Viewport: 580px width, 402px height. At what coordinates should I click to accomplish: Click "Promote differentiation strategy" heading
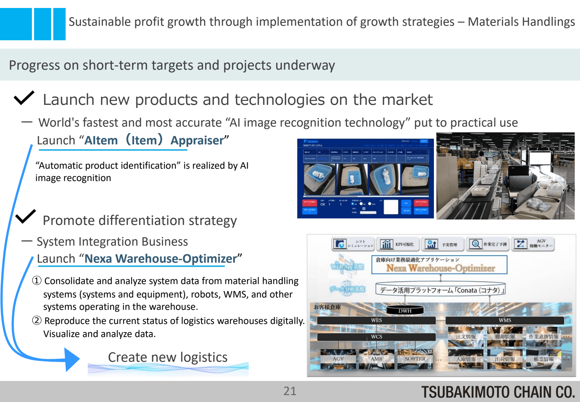click(x=140, y=221)
